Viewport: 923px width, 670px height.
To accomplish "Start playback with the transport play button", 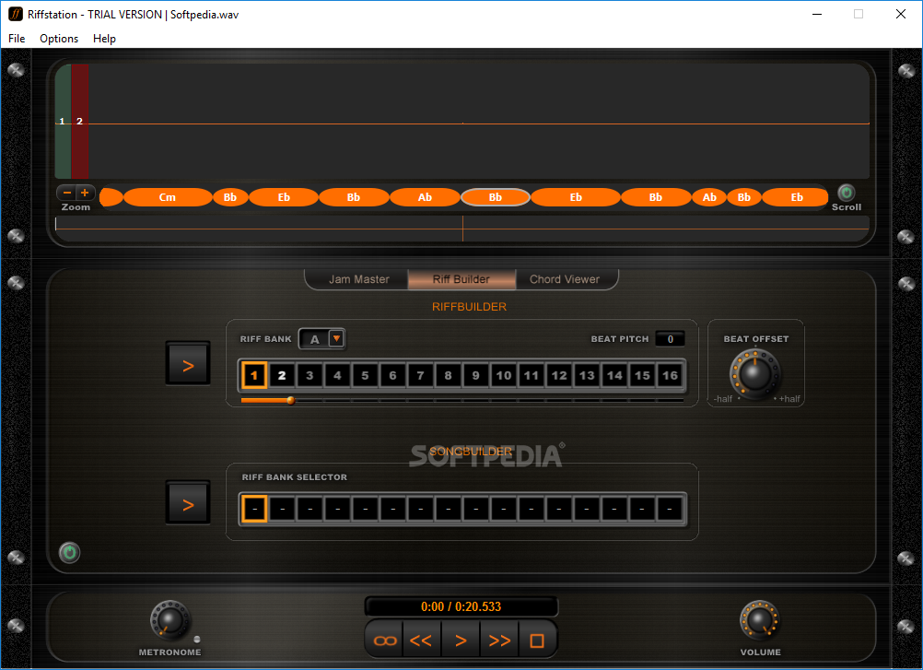I will 461,641.
